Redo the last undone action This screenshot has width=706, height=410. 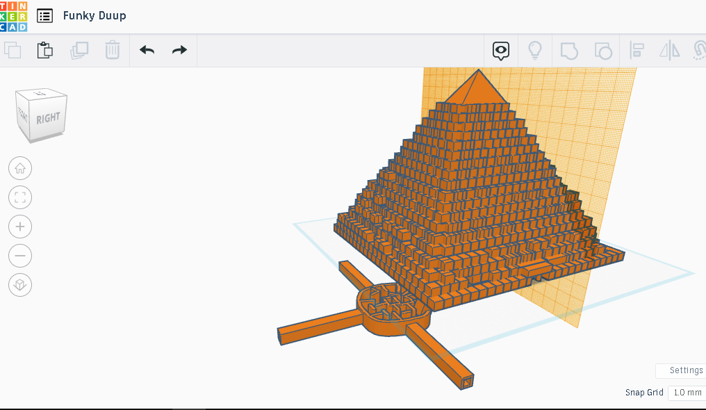tap(179, 50)
